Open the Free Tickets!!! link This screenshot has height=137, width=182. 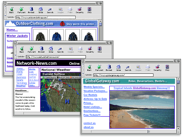pos(92,115)
